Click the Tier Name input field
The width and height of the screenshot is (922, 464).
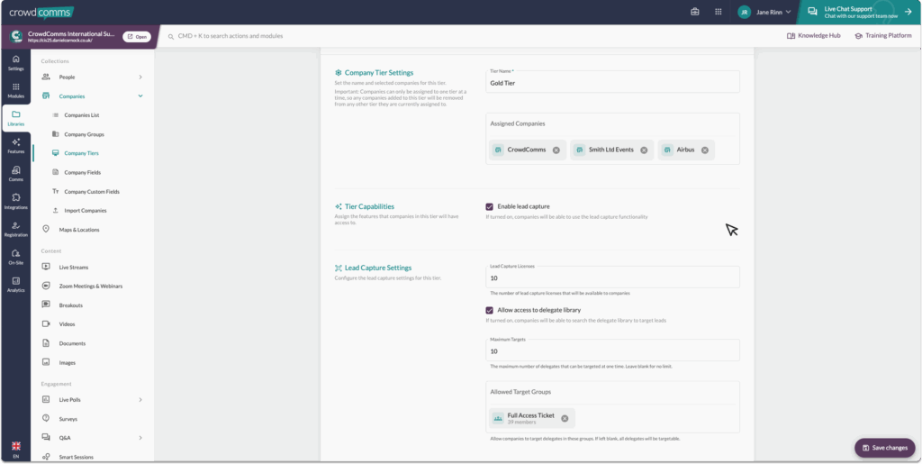coord(612,82)
